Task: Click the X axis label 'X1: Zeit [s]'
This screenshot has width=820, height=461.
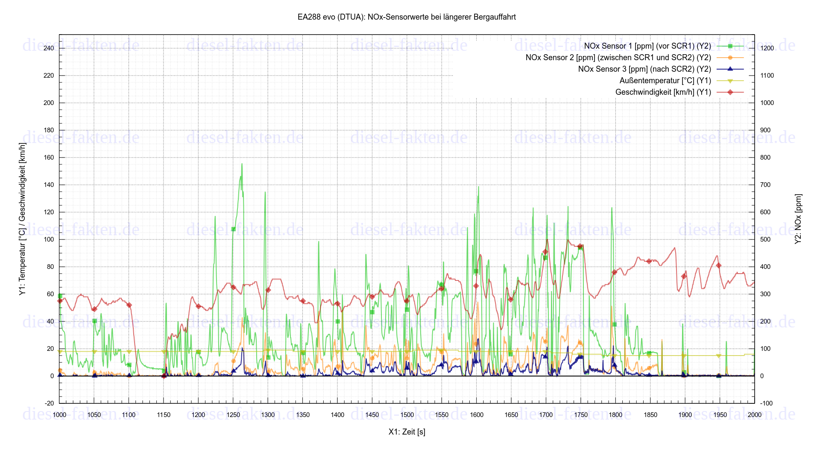Action: pos(407,432)
